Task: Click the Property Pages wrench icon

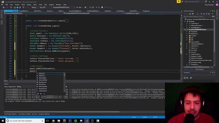Action: (x=191, y=78)
